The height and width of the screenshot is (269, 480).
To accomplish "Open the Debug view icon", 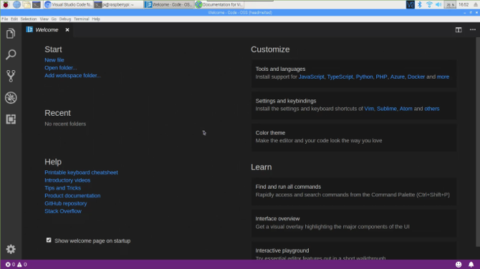I will coord(11,98).
